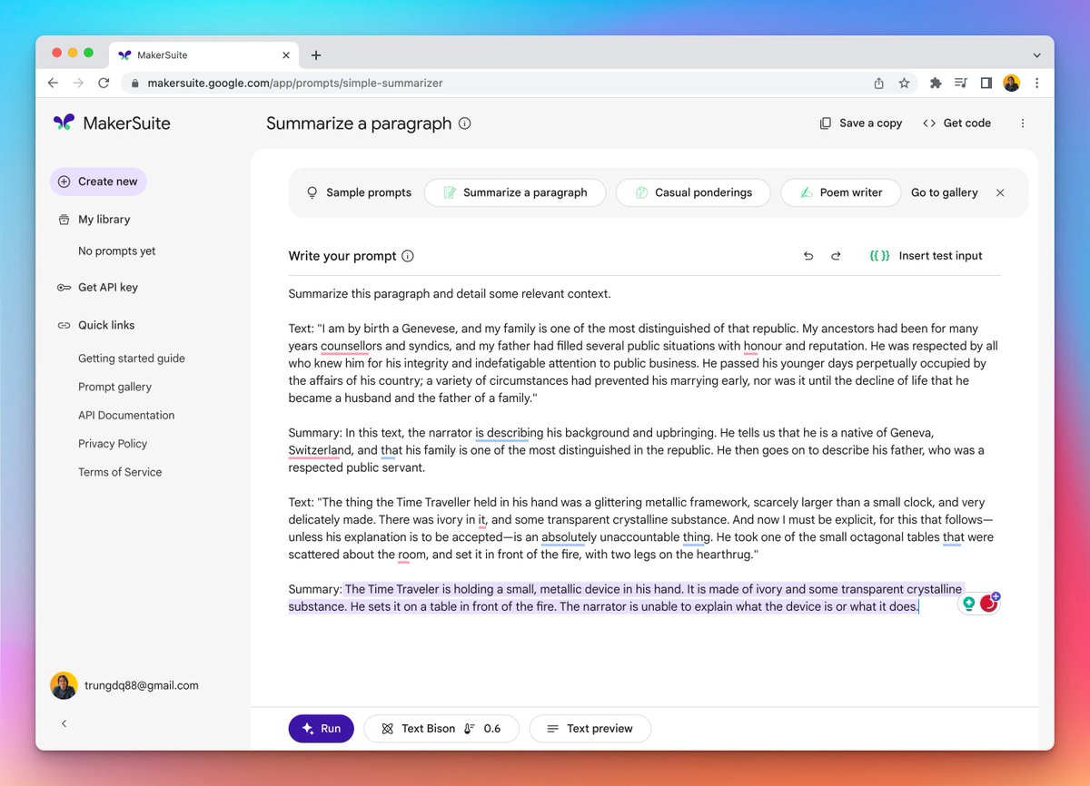Screen dimensions: 1090x786
Task: Open the Text Bison model settings
Action: 441,729
